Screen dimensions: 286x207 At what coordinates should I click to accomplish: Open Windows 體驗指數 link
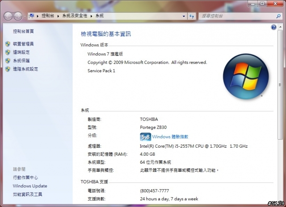[x=170, y=137]
